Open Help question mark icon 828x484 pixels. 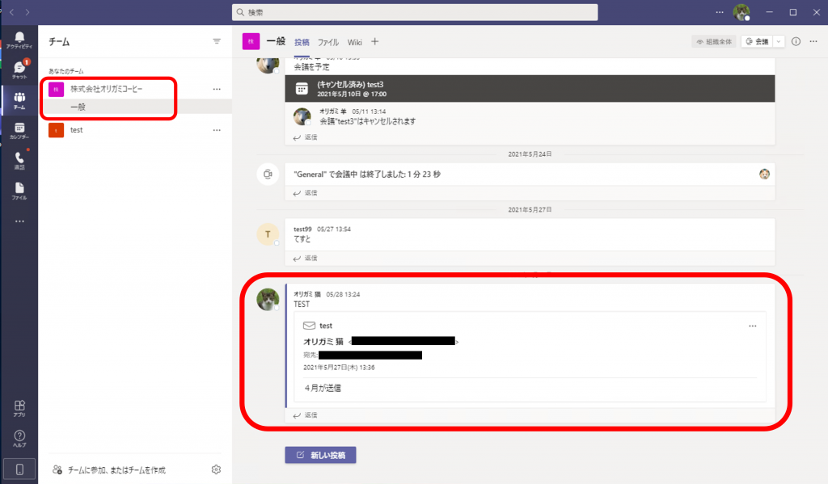pos(19,439)
